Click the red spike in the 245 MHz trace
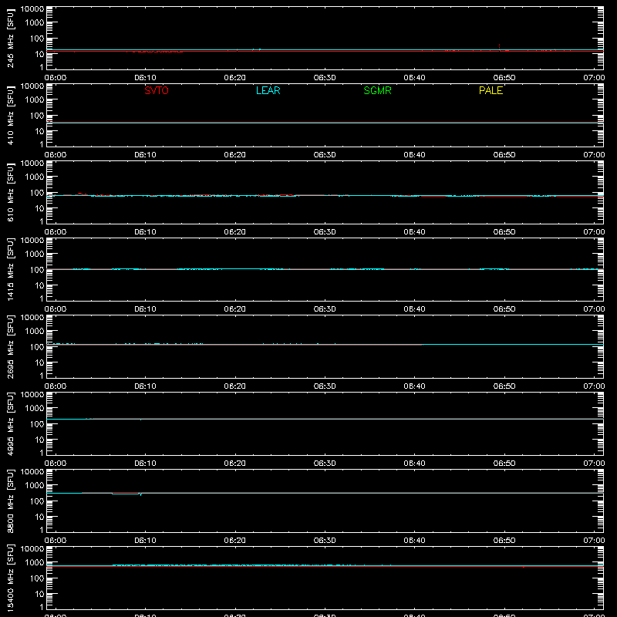 [x=499, y=47]
